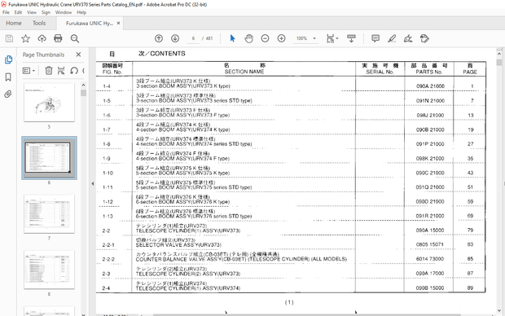Click thumbnails panel scroll up arrow
Image resolution: width=505 pixels, height=316 pixels.
click(x=83, y=85)
